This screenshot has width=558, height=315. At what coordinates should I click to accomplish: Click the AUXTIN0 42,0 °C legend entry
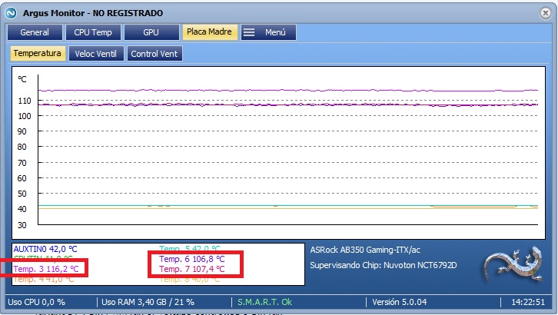[x=45, y=249]
